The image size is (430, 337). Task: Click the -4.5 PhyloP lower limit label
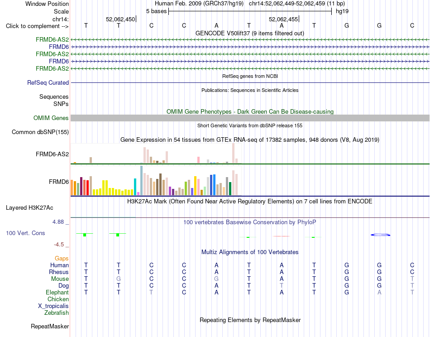(x=59, y=245)
